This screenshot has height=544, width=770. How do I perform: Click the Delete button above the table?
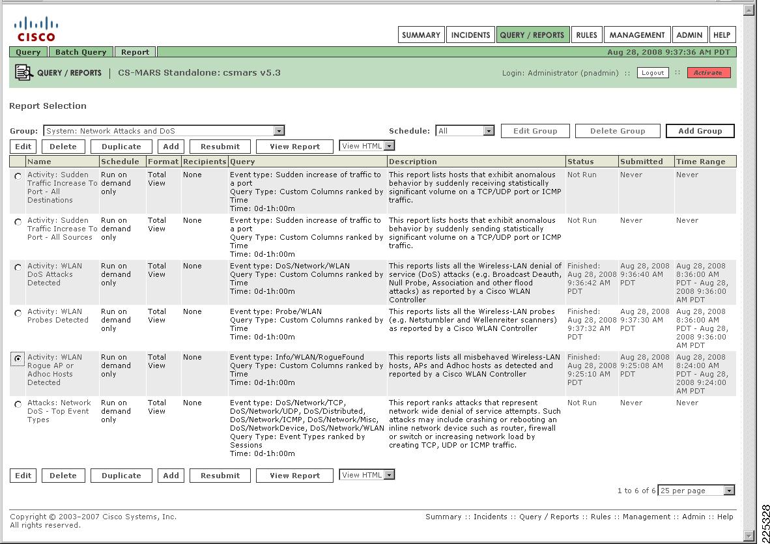point(63,147)
